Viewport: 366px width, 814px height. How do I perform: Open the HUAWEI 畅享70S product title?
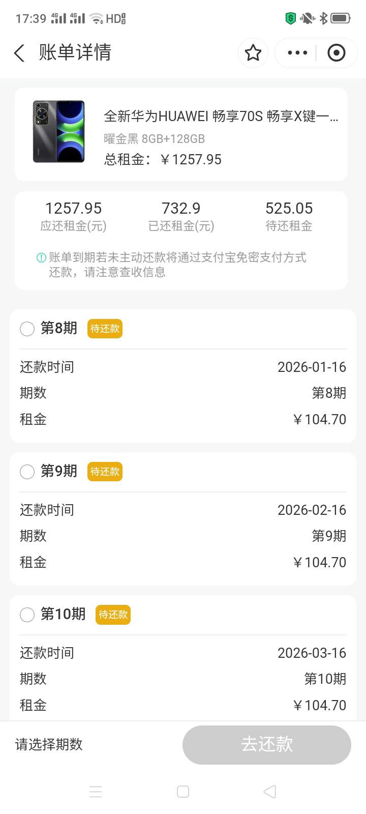pyautogui.click(x=221, y=117)
